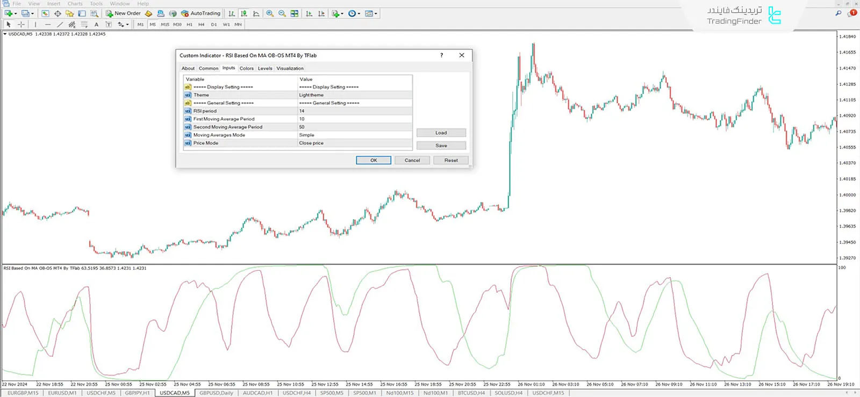Screen dimensions: 860x397
Task: Click the New Order toolbar button
Action: (123, 13)
